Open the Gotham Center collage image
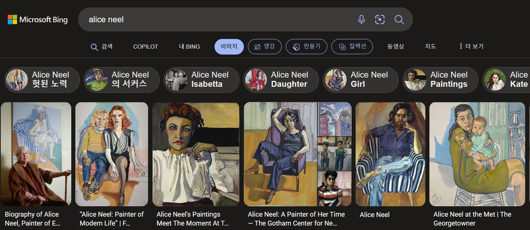 pyautogui.click(x=298, y=154)
